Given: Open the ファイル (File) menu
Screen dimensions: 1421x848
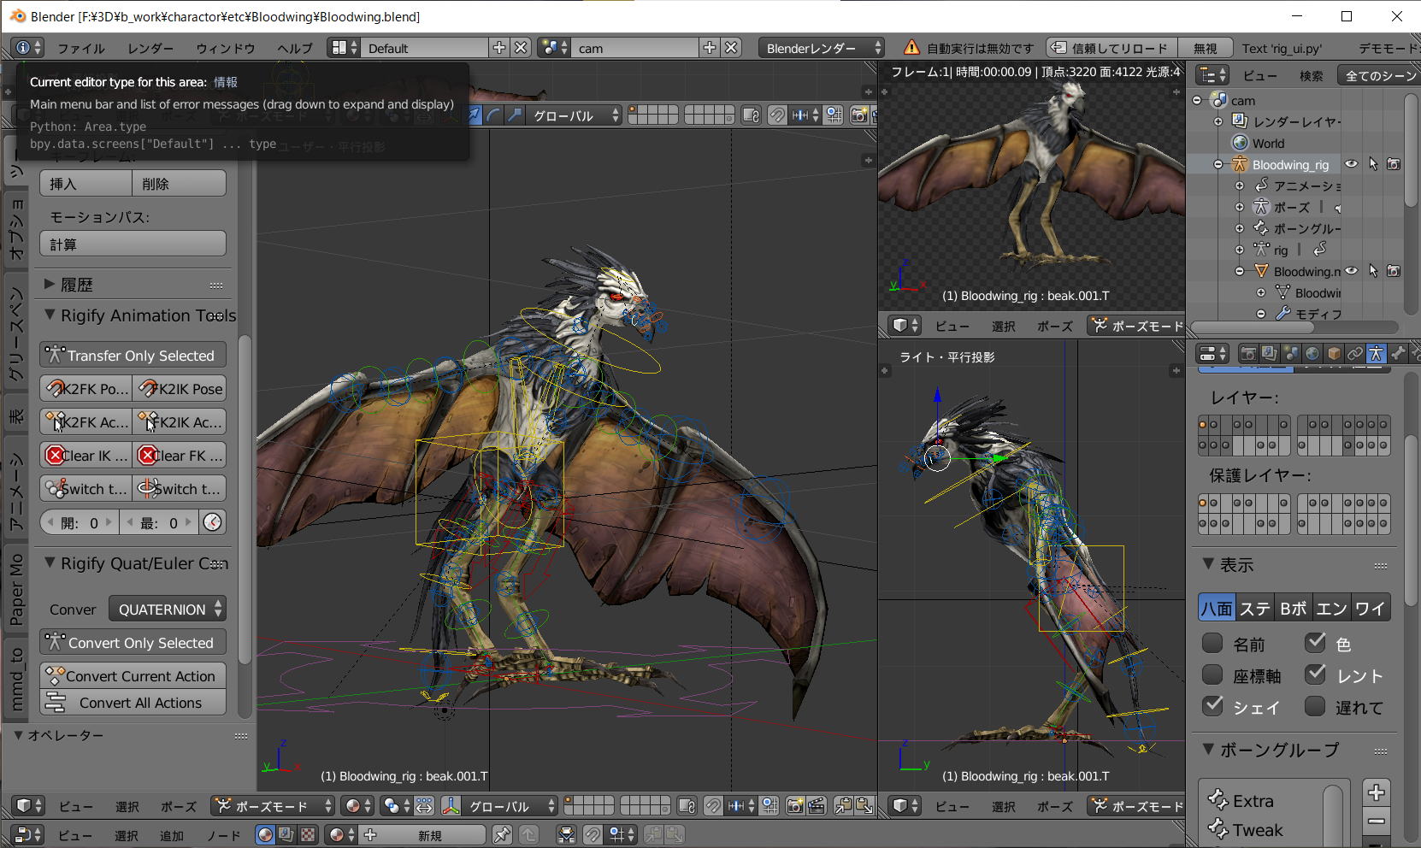Looking at the screenshot, I should pyautogui.click(x=81, y=48).
